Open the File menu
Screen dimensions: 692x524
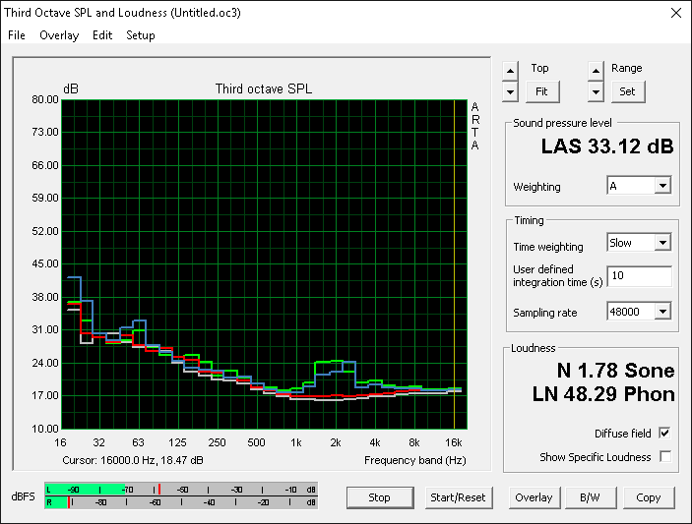click(x=17, y=35)
